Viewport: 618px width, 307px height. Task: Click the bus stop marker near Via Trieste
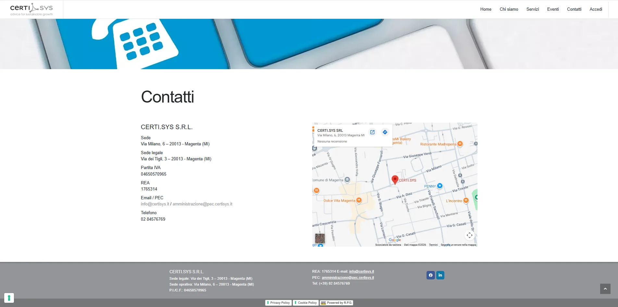463,181
